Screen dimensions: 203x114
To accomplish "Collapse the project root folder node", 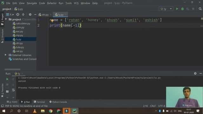I will [6, 19].
